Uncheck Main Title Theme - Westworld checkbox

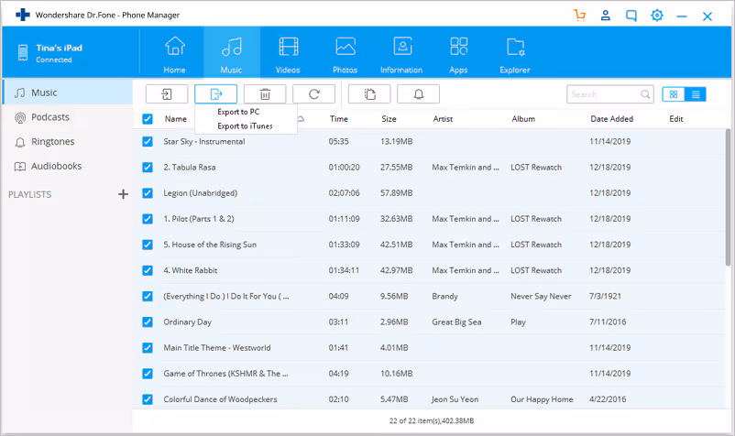tap(148, 347)
